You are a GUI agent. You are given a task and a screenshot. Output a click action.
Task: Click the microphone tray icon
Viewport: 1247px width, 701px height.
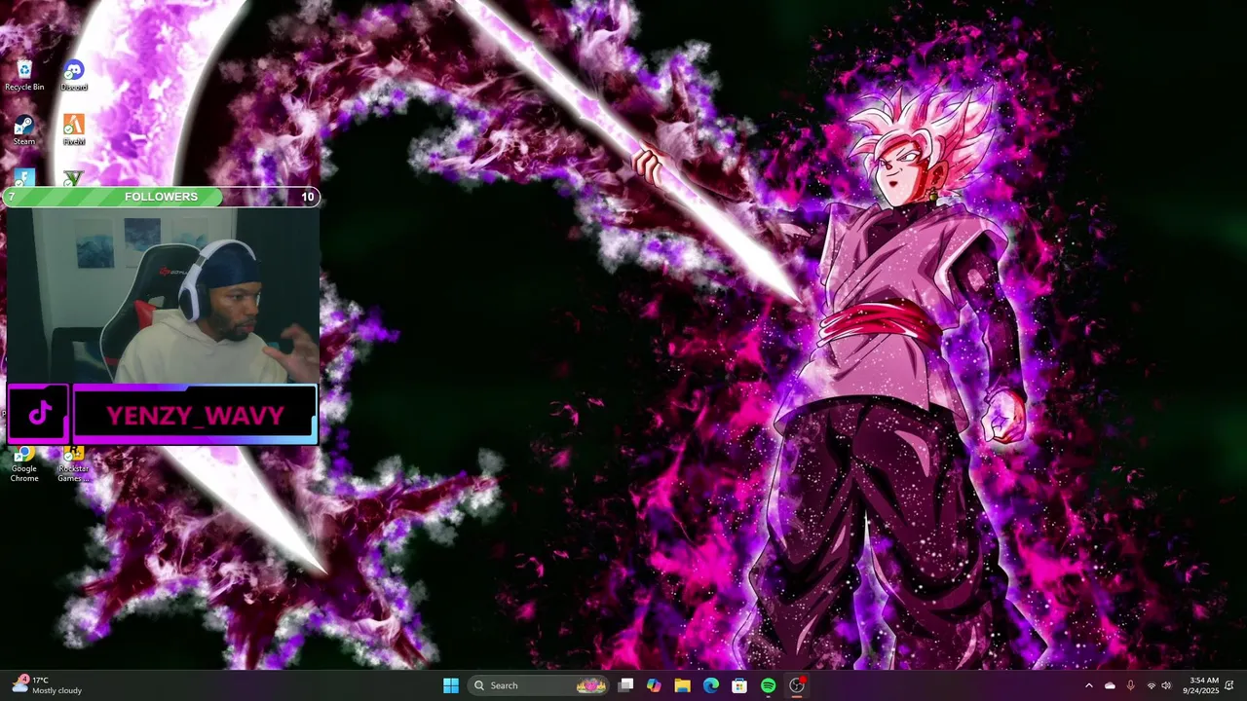(1130, 685)
